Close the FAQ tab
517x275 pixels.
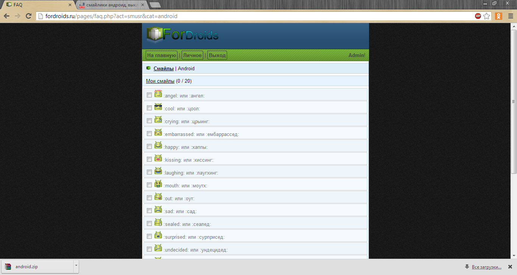70,5
